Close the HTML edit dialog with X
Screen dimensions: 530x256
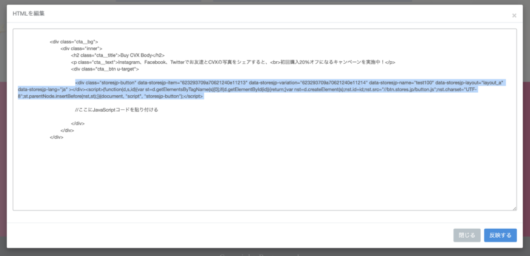514,16
